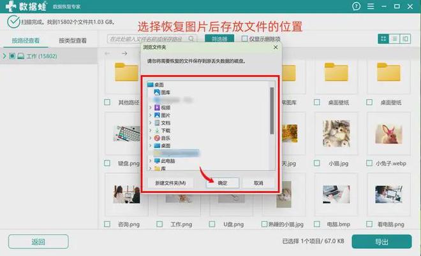The width and height of the screenshot is (421, 256).
Task: Expand the 文档 node in folder tree
Action: click(x=151, y=123)
